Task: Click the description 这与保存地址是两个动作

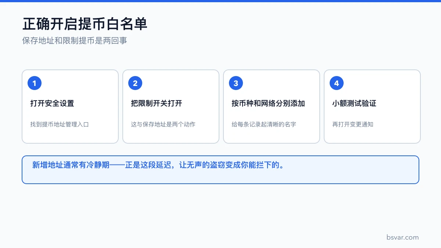Action: click(x=163, y=125)
